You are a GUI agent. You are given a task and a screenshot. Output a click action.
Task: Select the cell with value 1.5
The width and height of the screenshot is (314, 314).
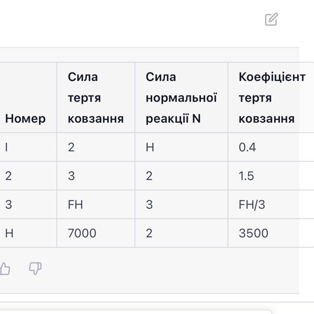(271, 176)
